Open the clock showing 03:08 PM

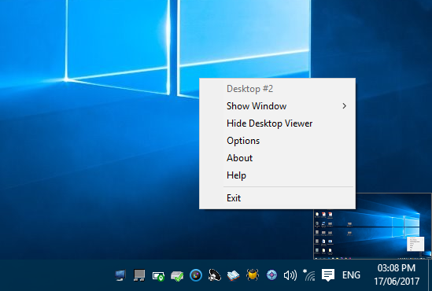pyautogui.click(x=397, y=274)
